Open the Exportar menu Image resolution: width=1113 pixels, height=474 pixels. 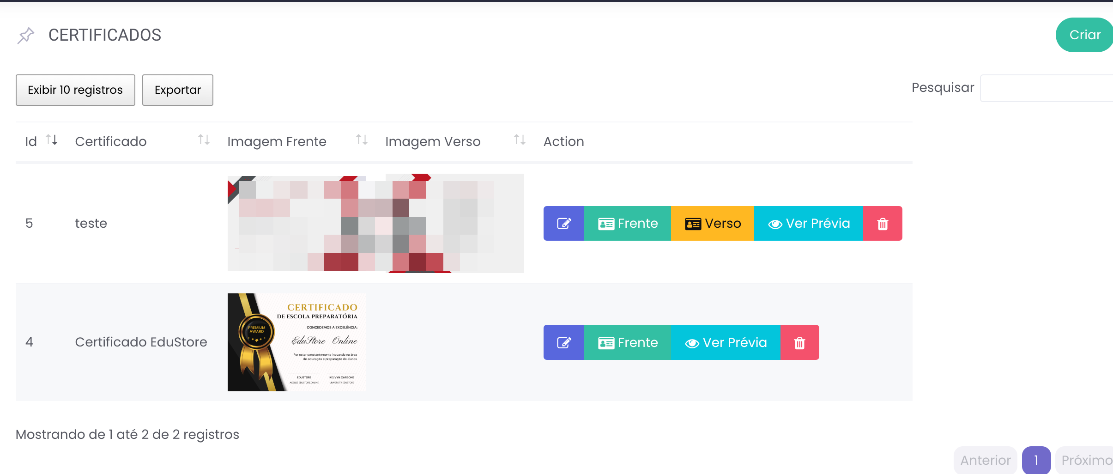pyautogui.click(x=177, y=90)
